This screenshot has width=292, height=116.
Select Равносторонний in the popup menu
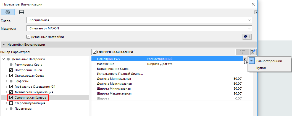pyautogui.click(x=269, y=61)
